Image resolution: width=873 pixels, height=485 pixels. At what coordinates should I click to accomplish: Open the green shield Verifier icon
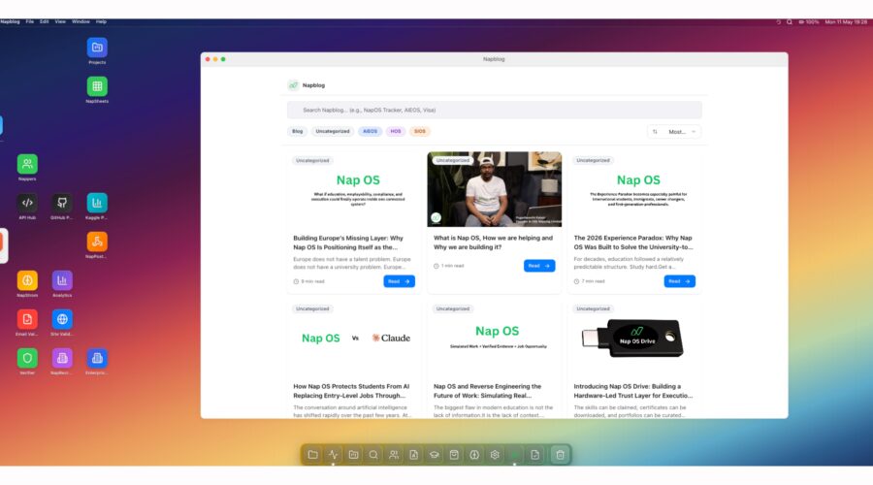[27, 358]
